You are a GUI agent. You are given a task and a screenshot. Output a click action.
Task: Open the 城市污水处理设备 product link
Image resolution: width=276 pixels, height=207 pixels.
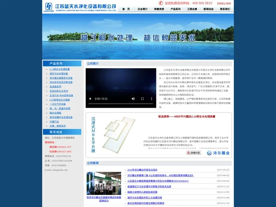[59, 74]
